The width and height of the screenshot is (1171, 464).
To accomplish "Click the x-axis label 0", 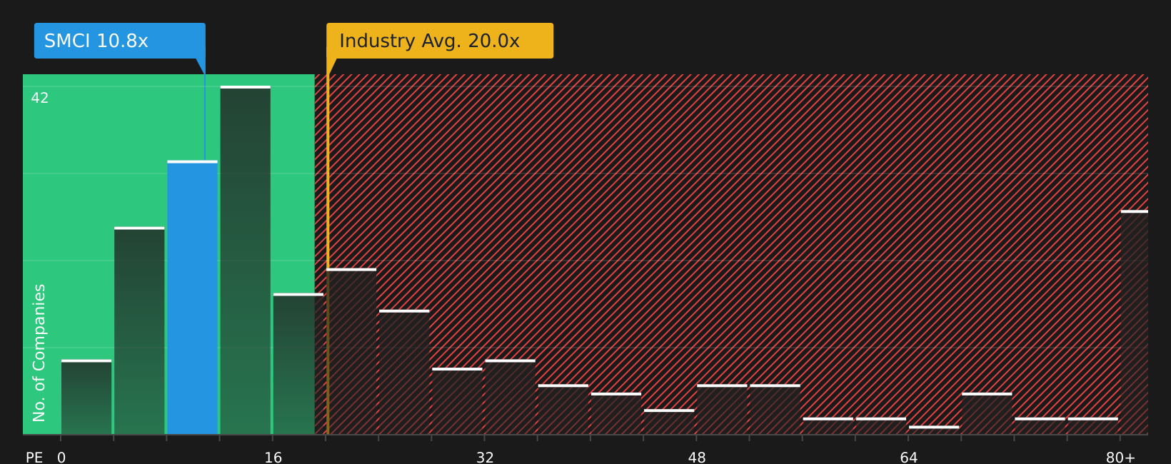I will click(x=61, y=458).
